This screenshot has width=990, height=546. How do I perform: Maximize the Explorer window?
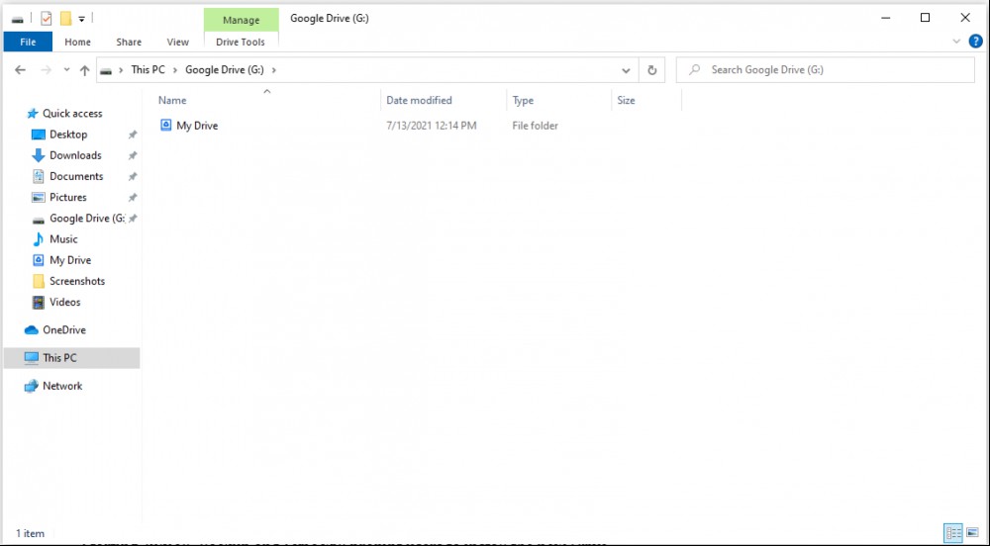(x=925, y=18)
